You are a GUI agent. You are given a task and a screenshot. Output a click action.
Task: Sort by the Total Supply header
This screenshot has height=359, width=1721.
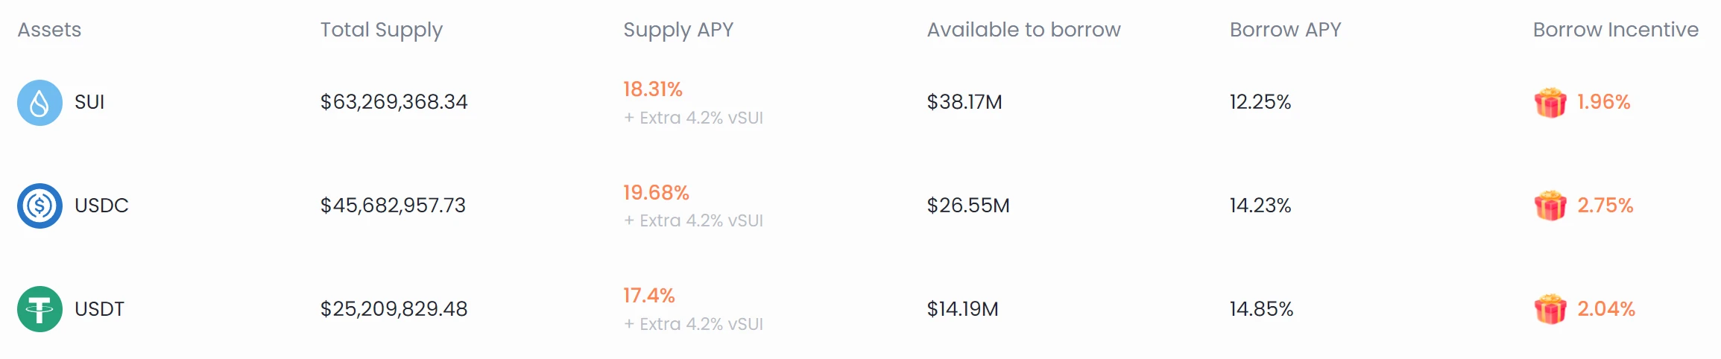[381, 30]
